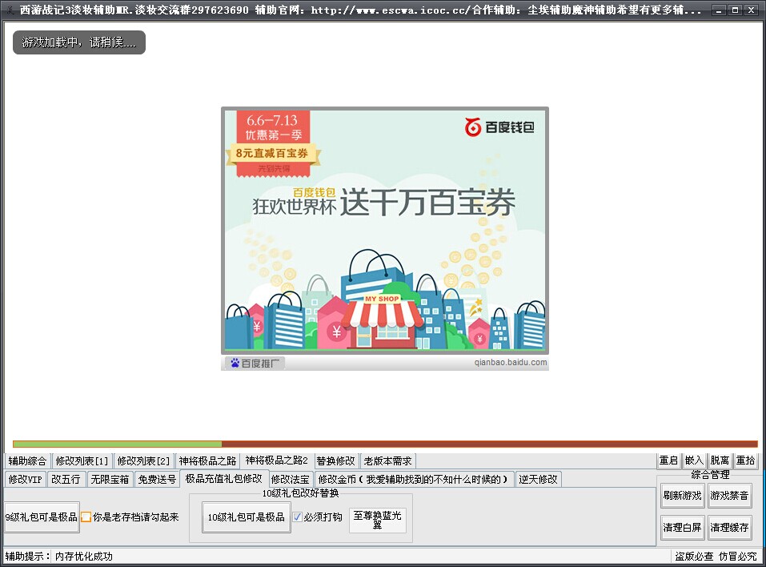The image size is (766, 567).
Task: Open the 修改VIP sub-tab
Action: tap(26, 479)
